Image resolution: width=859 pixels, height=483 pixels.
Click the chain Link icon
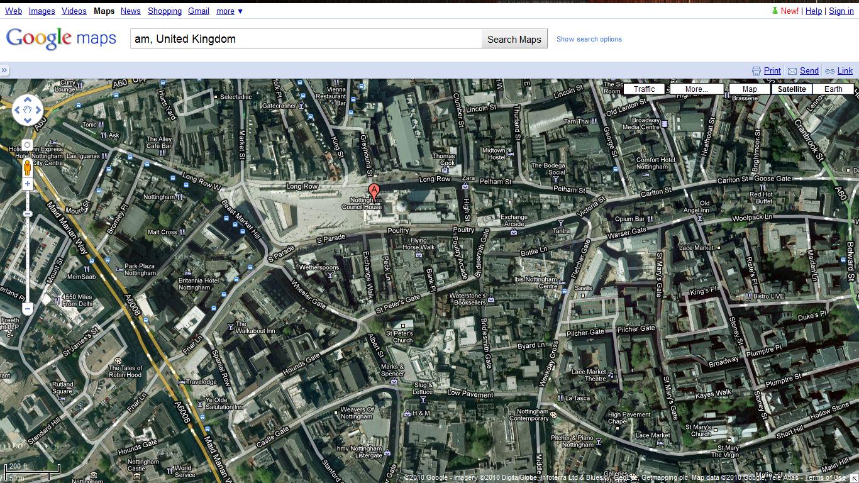(830, 71)
